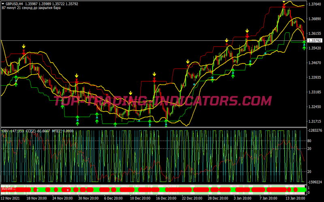Click the oscillator level label 80

click(309, 141)
